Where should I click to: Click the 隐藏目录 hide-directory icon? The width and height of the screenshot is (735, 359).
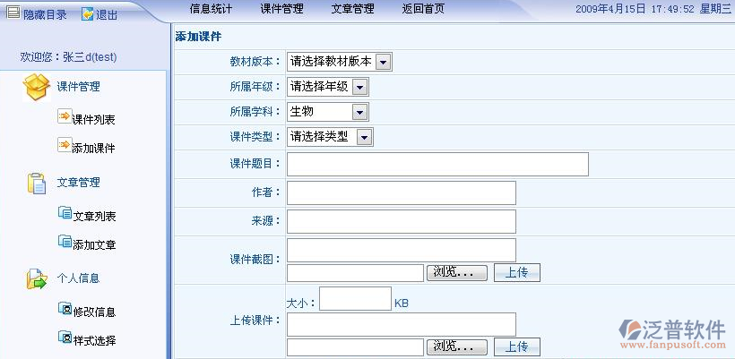click(13, 13)
